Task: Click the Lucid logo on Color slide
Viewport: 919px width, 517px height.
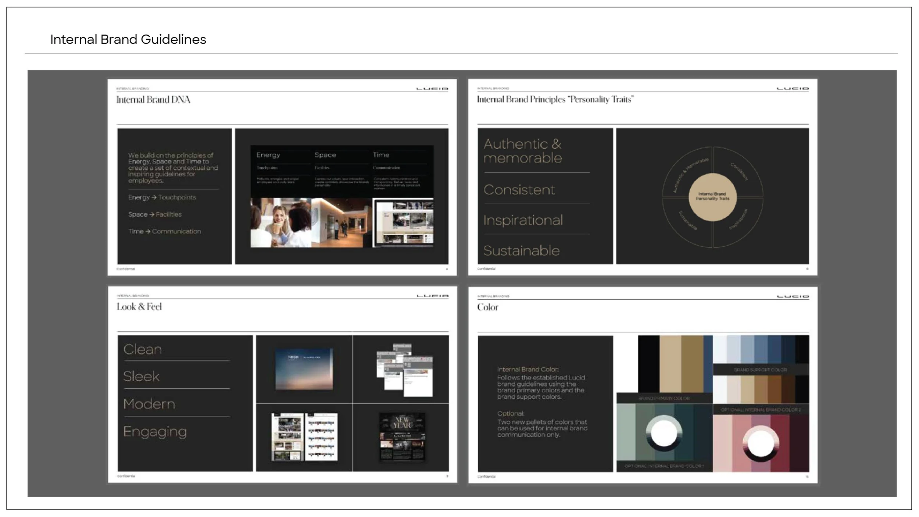Action: point(793,296)
